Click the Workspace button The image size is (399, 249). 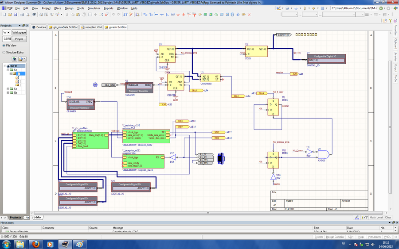point(19,32)
